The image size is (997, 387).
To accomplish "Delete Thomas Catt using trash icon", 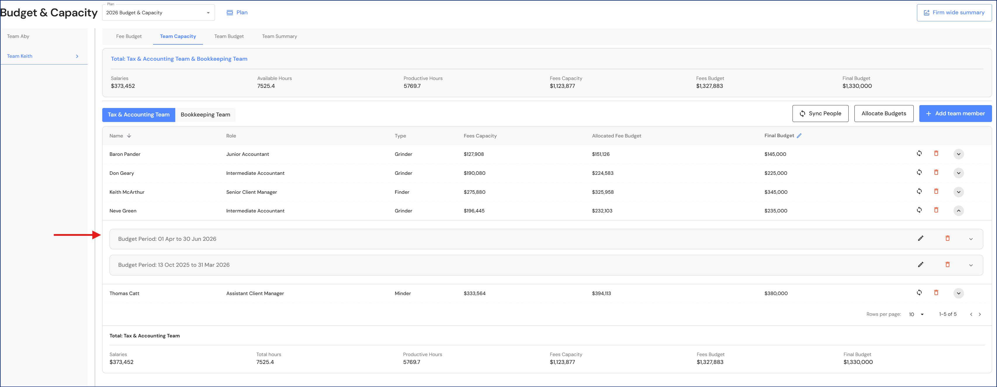I will coord(936,293).
